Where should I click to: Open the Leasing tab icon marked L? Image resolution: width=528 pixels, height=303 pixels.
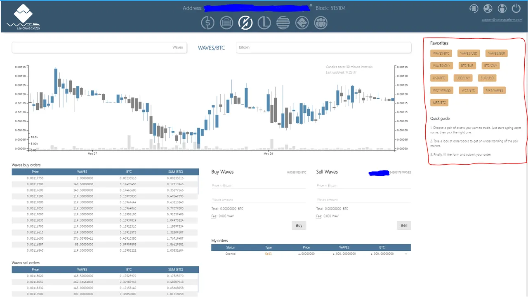click(264, 23)
